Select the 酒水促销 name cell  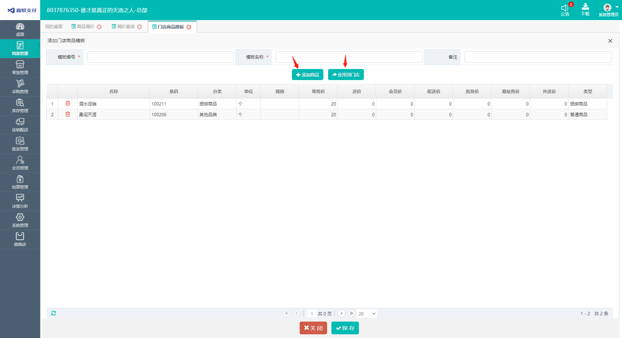coord(113,104)
